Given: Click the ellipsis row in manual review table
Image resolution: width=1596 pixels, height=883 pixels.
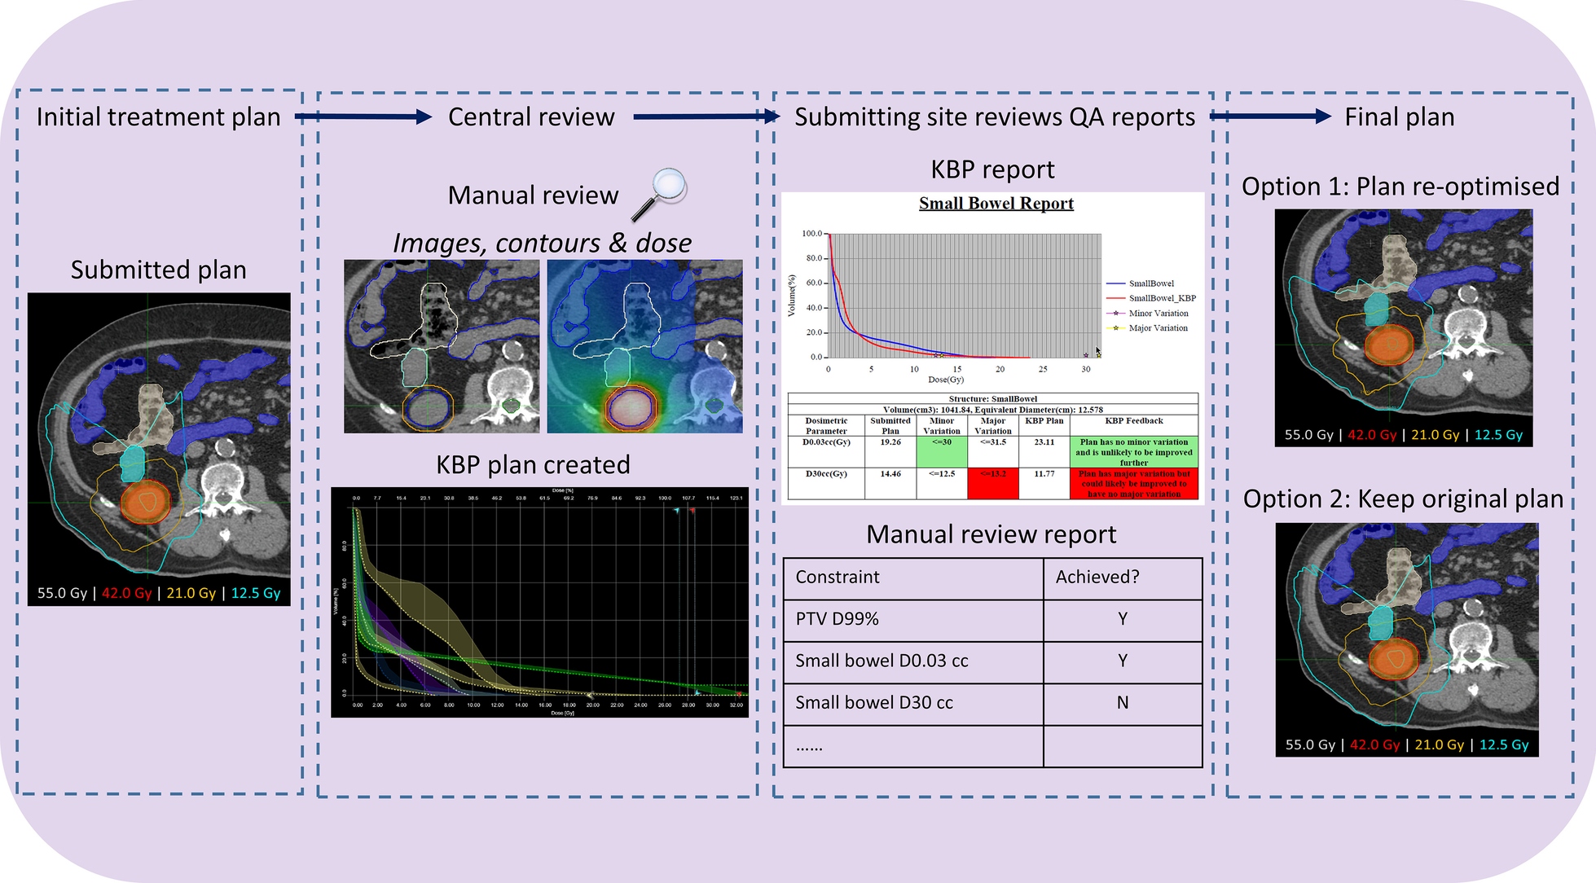Looking at the screenshot, I should (992, 746).
